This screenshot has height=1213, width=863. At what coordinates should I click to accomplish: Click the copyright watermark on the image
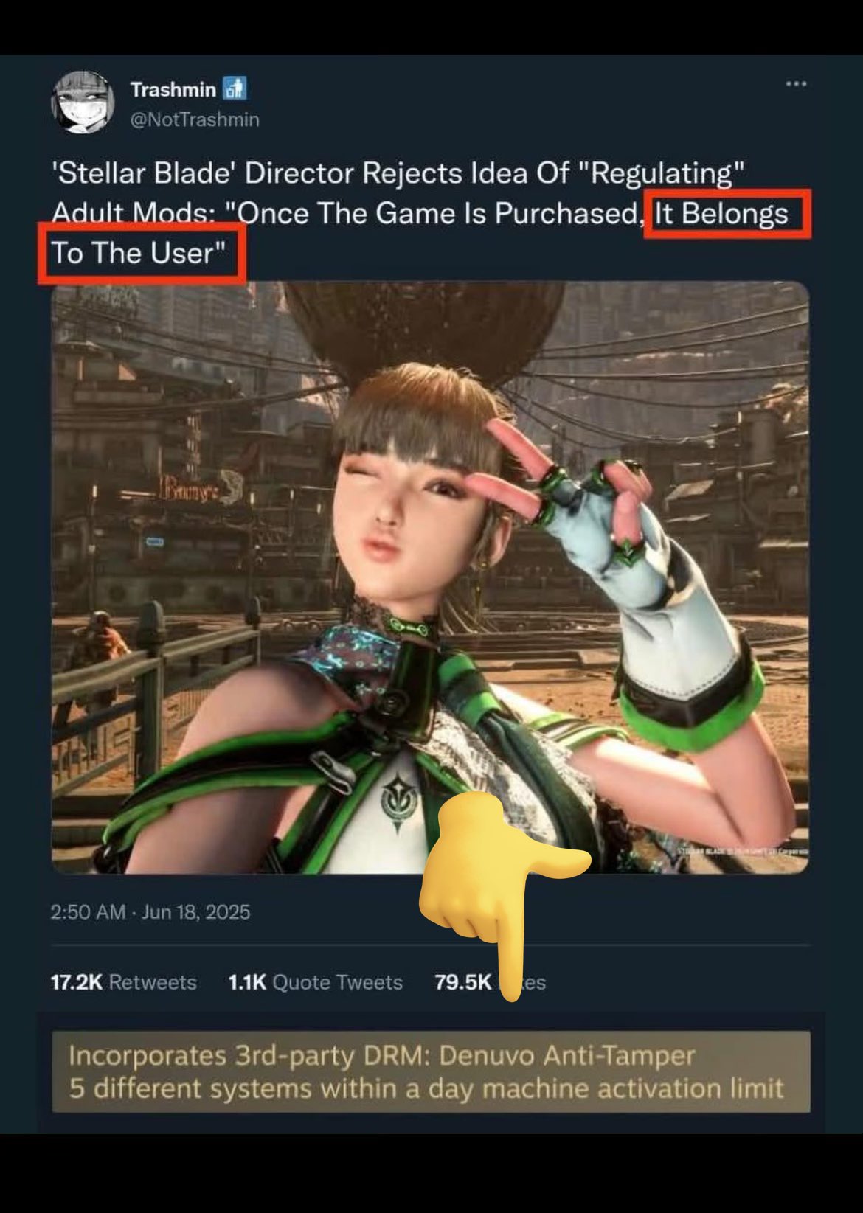(x=743, y=852)
